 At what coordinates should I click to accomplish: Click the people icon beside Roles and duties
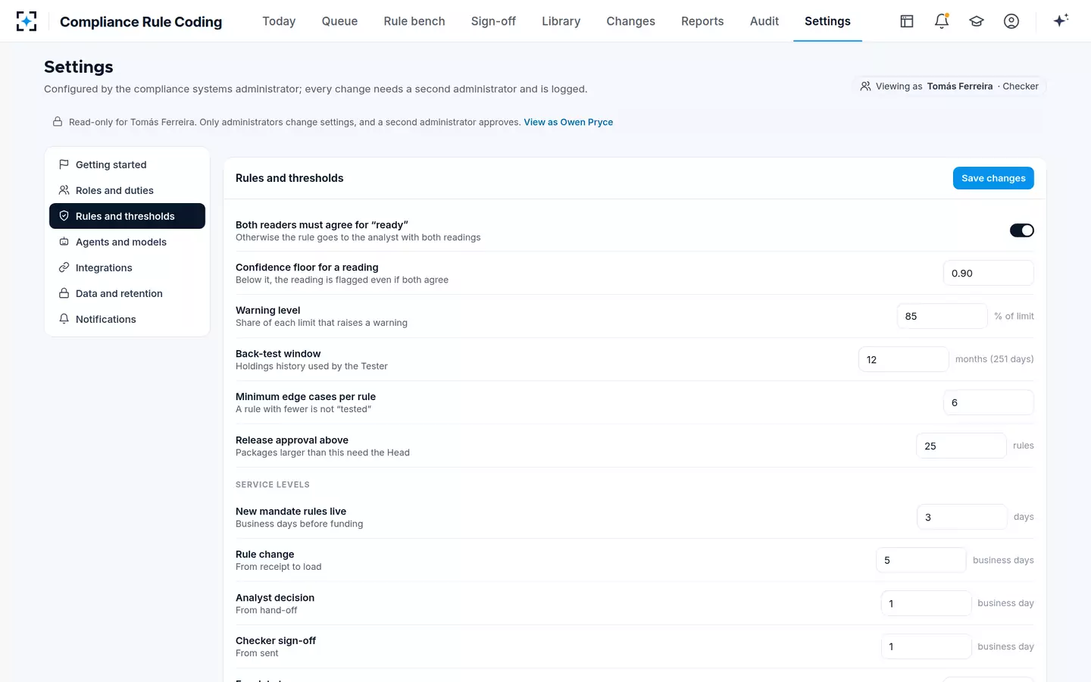pos(64,190)
